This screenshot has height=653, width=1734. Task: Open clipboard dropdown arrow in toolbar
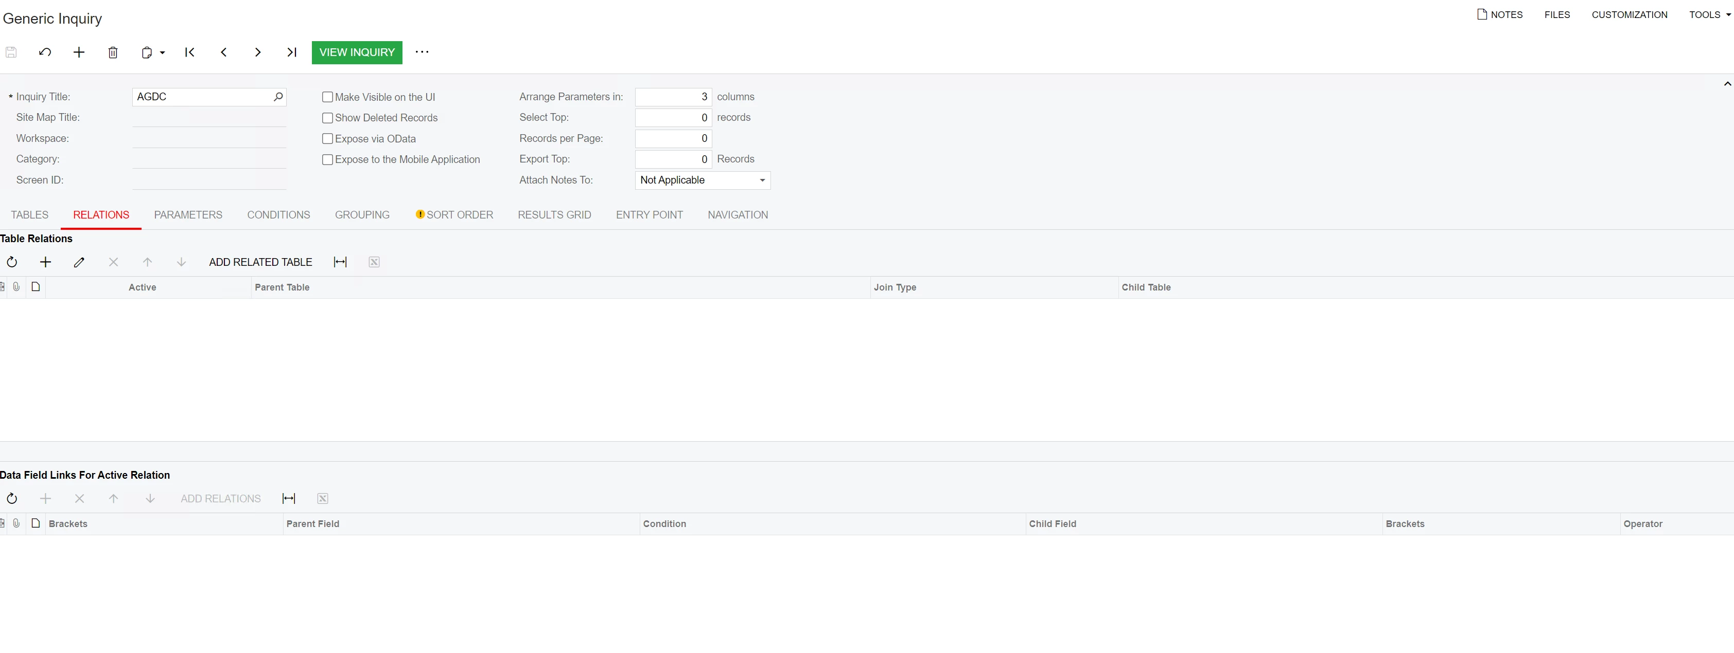[162, 52]
